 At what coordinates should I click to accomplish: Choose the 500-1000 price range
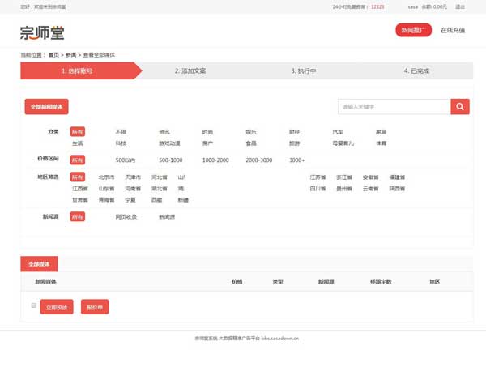[171, 160]
